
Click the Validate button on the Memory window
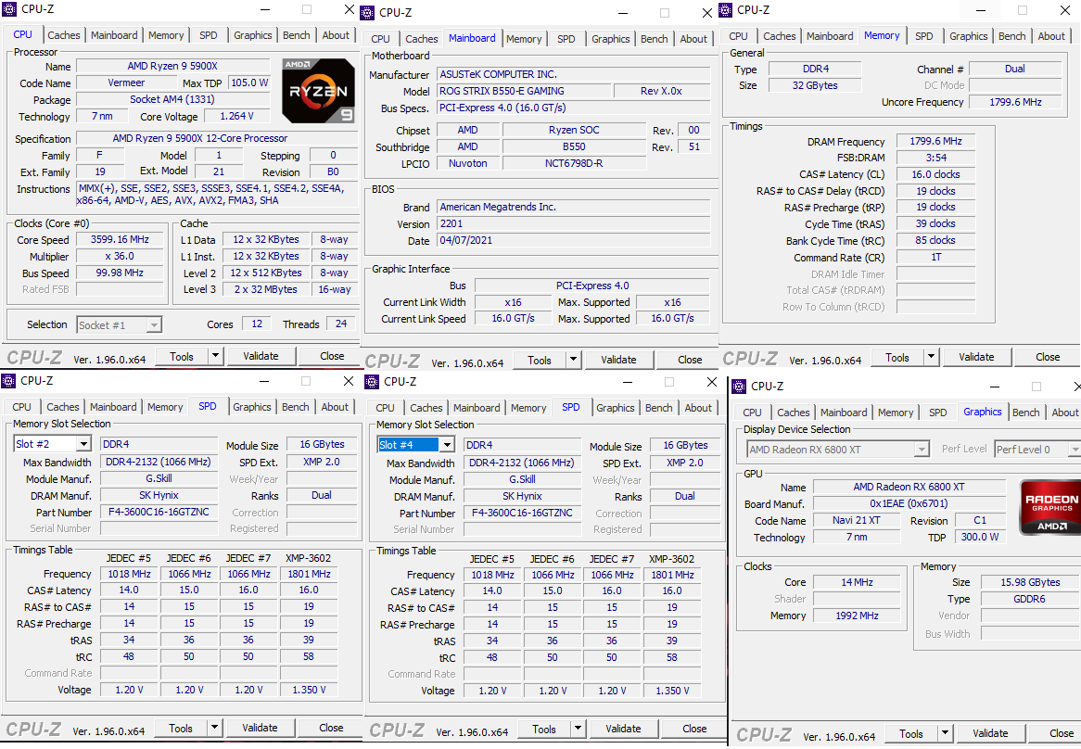tap(977, 356)
